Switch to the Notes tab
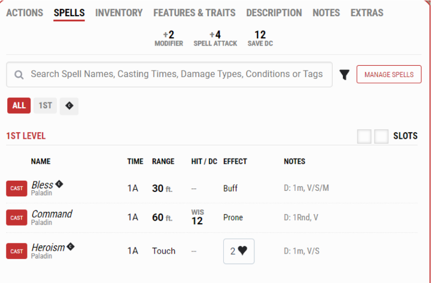The height and width of the screenshot is (283, 431). click(x=326, y=13)
